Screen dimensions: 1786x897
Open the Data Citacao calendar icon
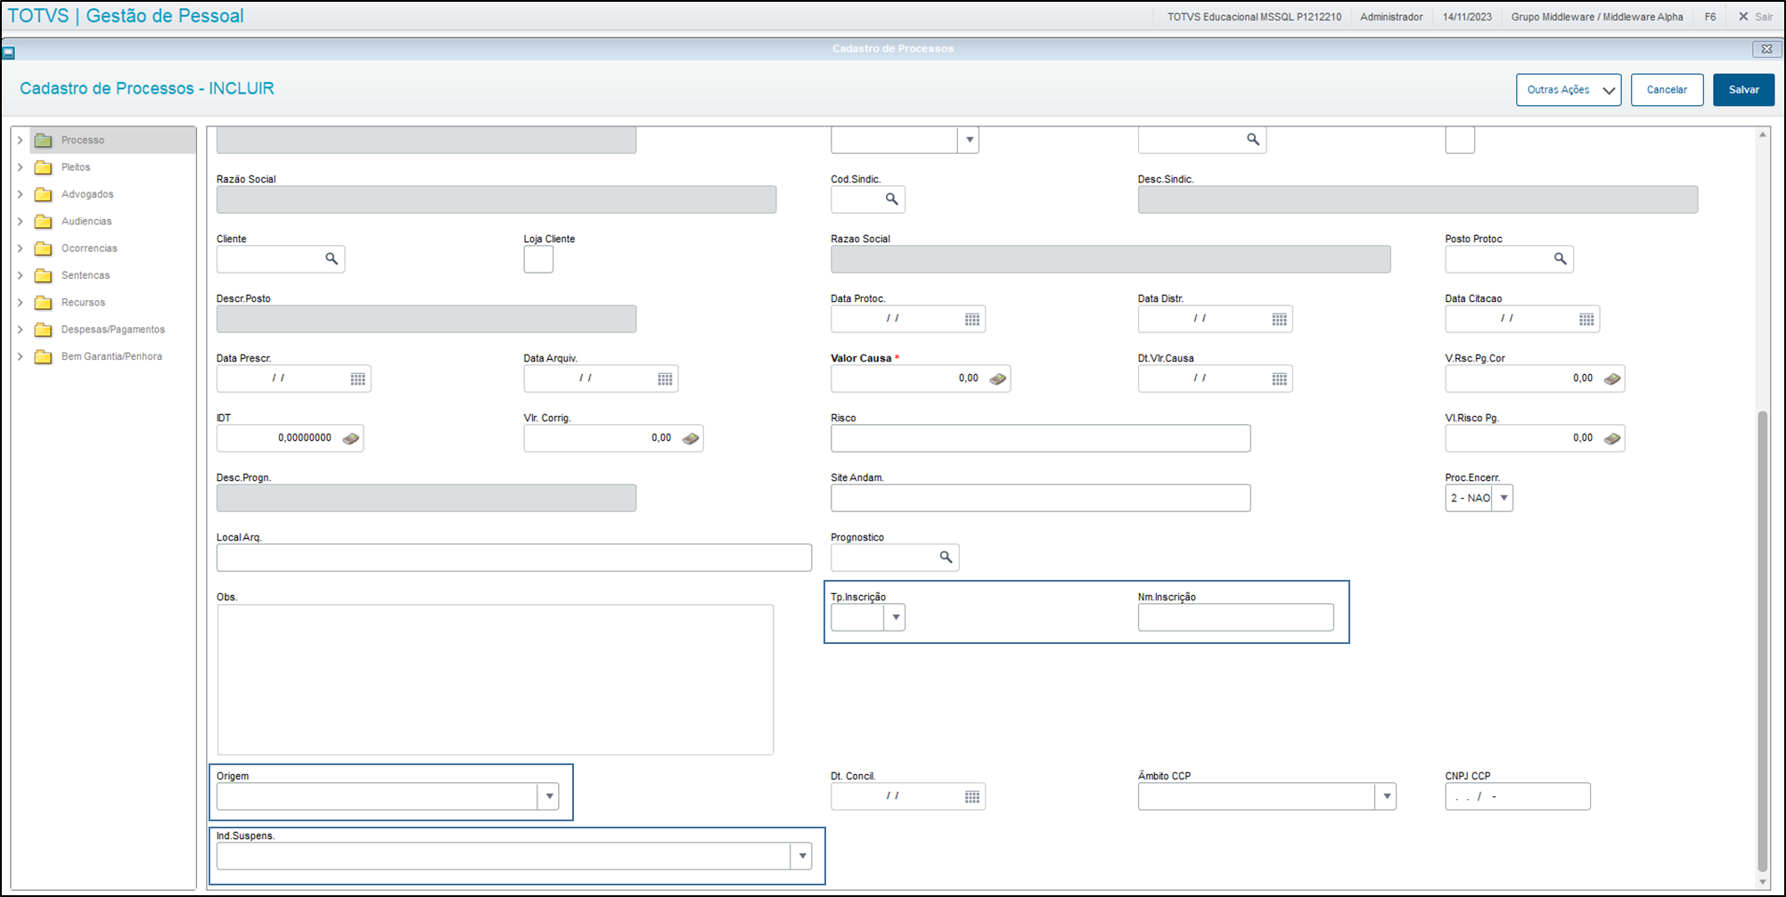[1586, 319]
